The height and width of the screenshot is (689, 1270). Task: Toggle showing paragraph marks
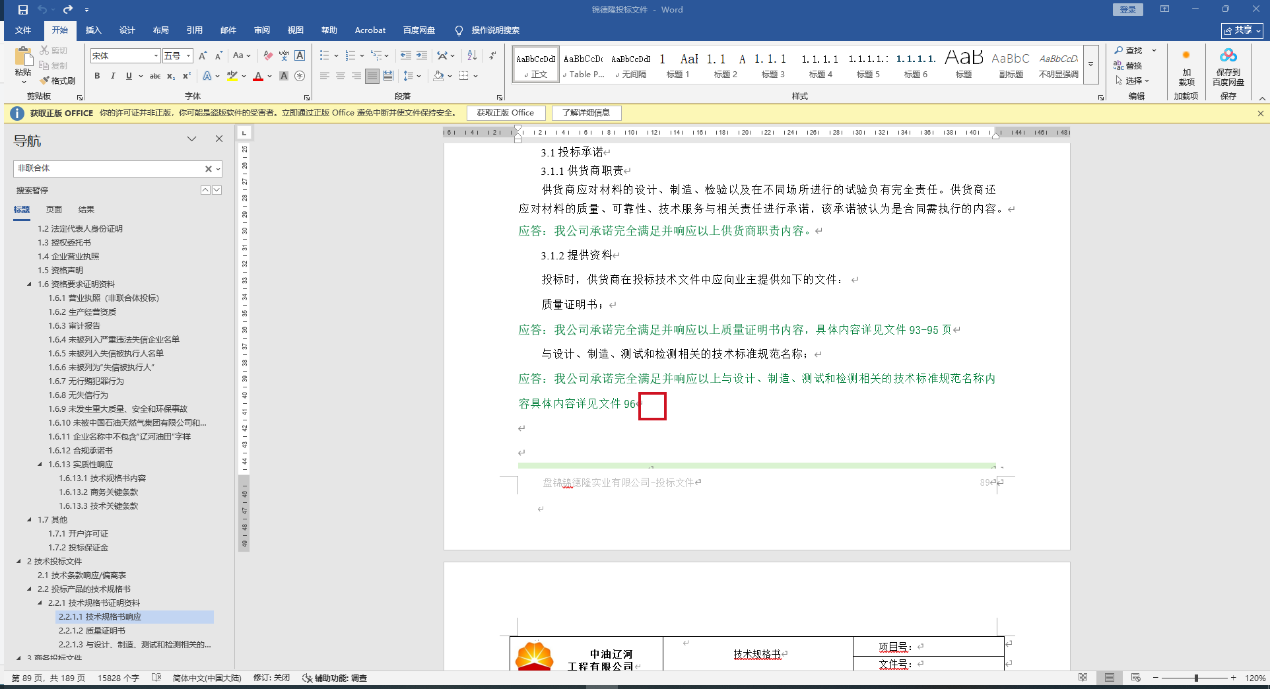pos(492,56)
